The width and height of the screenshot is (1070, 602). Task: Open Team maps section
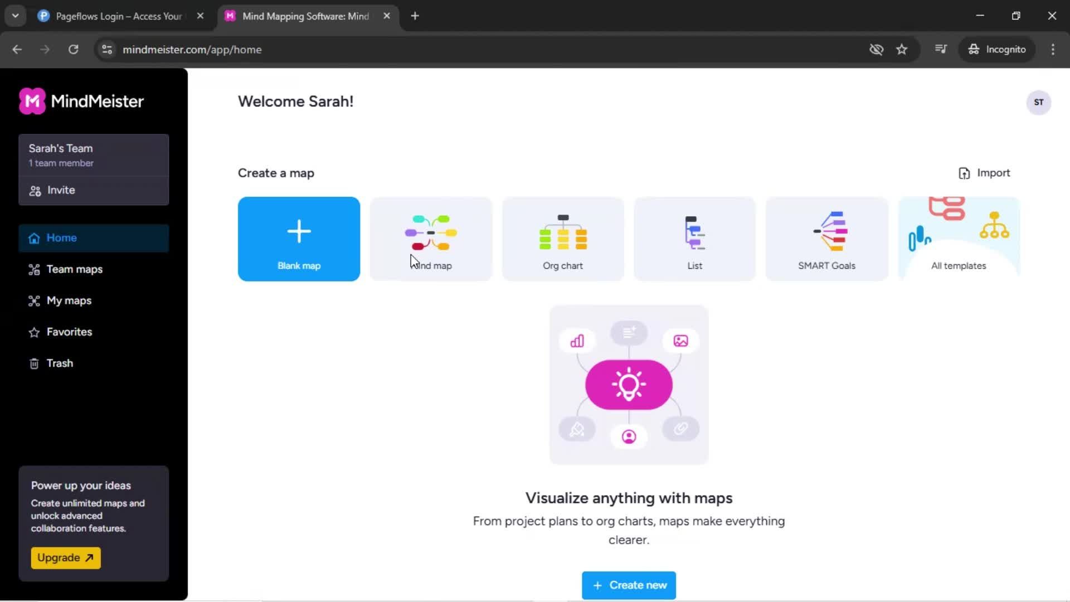tap(94, 269)
